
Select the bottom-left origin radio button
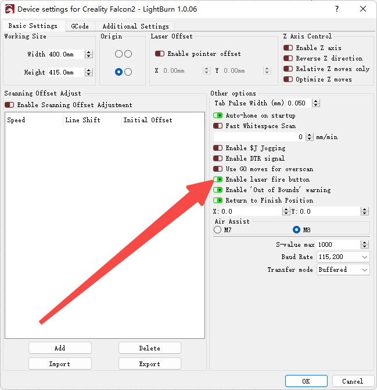[119, 72]
